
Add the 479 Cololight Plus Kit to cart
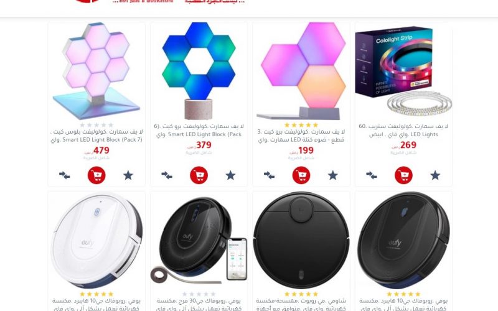(96, 175)
